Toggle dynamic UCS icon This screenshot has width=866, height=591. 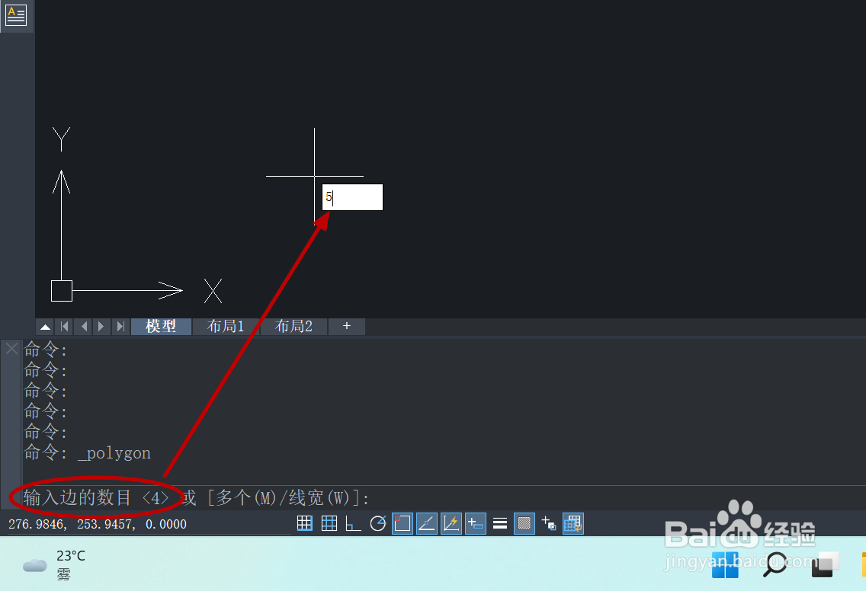pos(451,523)
